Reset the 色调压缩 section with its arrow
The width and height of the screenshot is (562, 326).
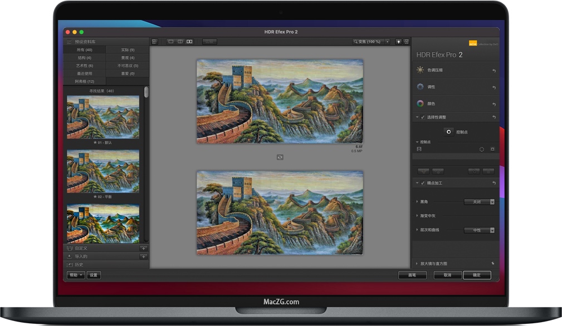point(493,71)
